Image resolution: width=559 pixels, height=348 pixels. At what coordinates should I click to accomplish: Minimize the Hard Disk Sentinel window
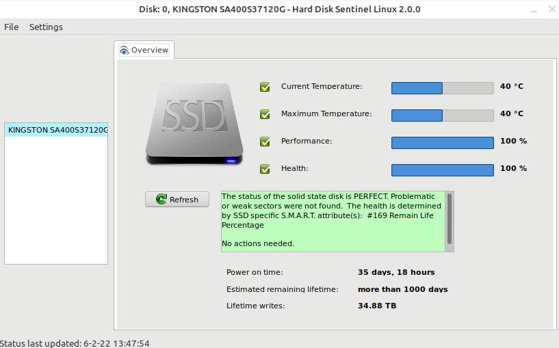[533, 10]
